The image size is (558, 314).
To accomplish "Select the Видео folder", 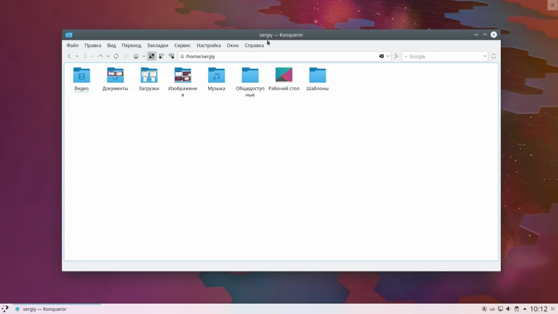I will (x=82, y=78).
